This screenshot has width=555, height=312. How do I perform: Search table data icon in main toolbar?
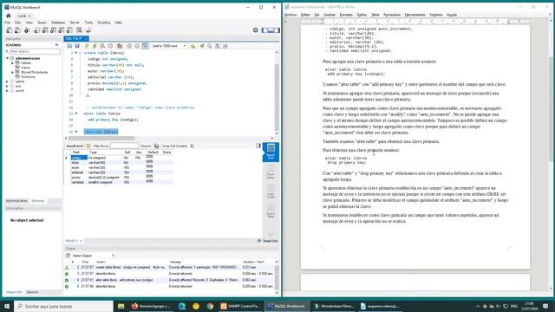point(79,30)
